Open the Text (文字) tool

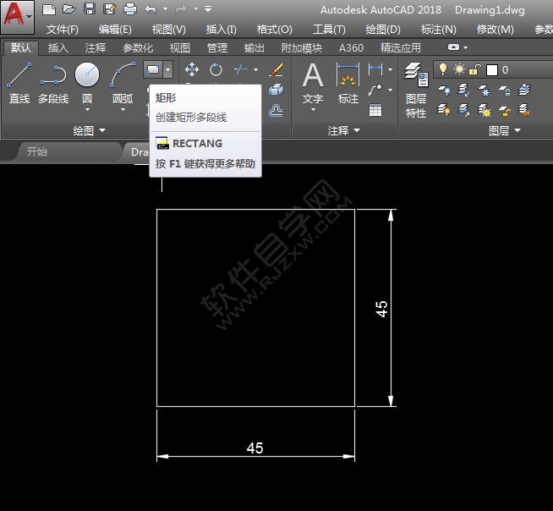click(313, 83)
